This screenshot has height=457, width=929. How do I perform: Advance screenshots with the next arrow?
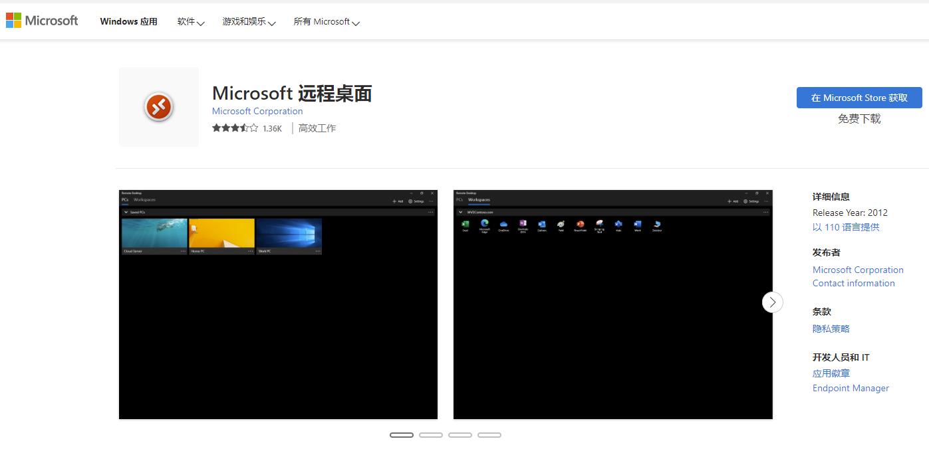click(x=772, y=302)
